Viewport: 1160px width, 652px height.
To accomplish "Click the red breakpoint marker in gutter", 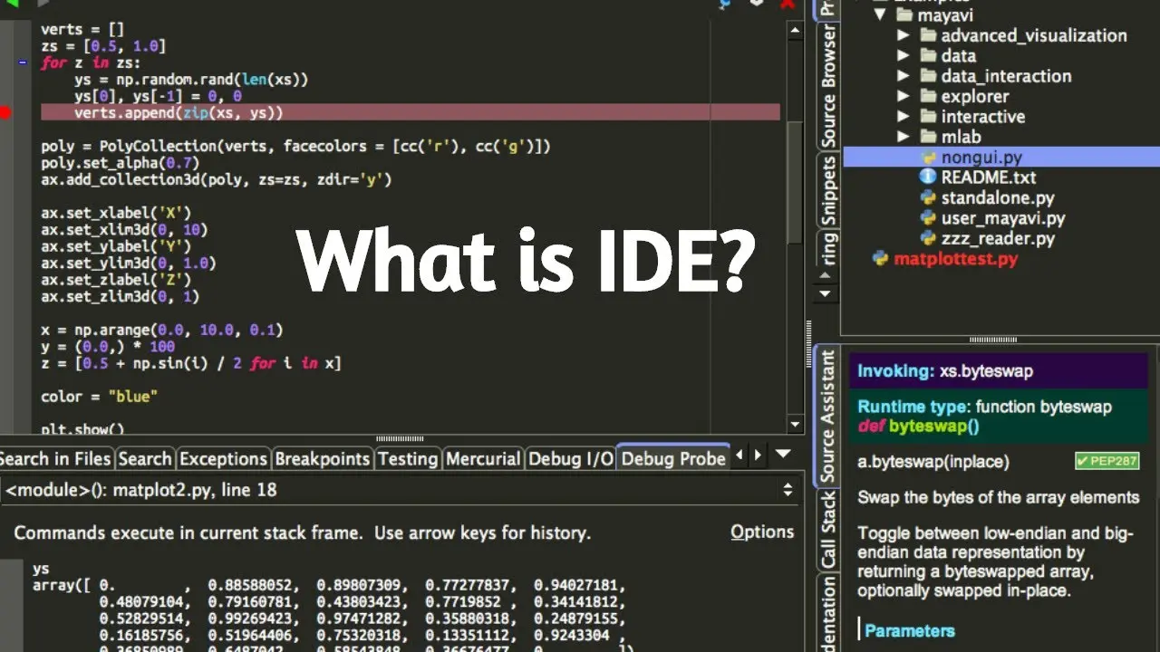I will coord(5,113).
